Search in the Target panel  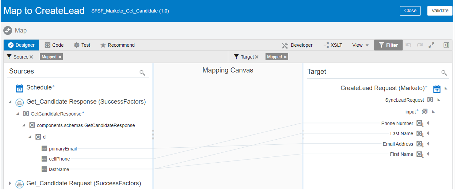444,73
